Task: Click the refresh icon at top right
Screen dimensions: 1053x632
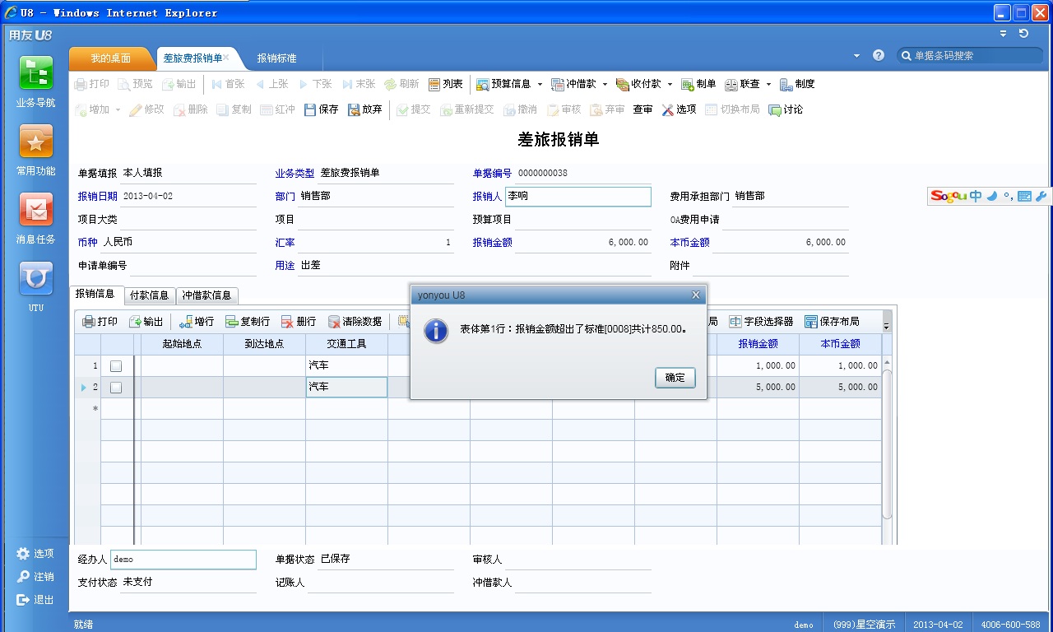Action: click(x=1023, y=34)
